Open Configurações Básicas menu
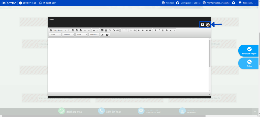 (188, 3)
